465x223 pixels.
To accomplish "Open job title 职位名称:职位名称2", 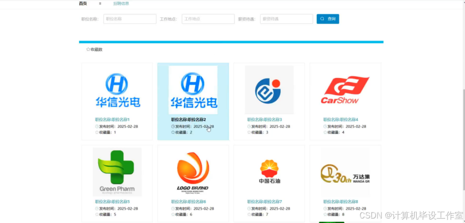I will click(x=188, y=120).
